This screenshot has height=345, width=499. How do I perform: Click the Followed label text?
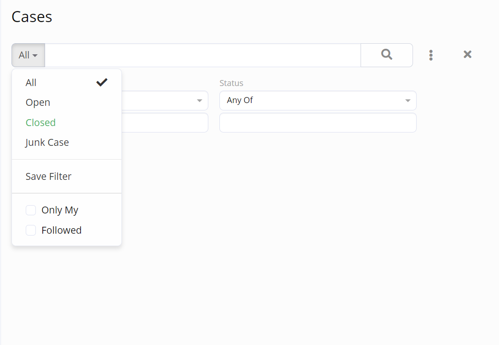point(62,230)
